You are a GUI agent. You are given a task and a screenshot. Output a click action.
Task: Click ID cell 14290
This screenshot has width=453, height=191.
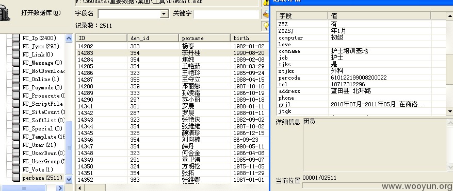86,100
